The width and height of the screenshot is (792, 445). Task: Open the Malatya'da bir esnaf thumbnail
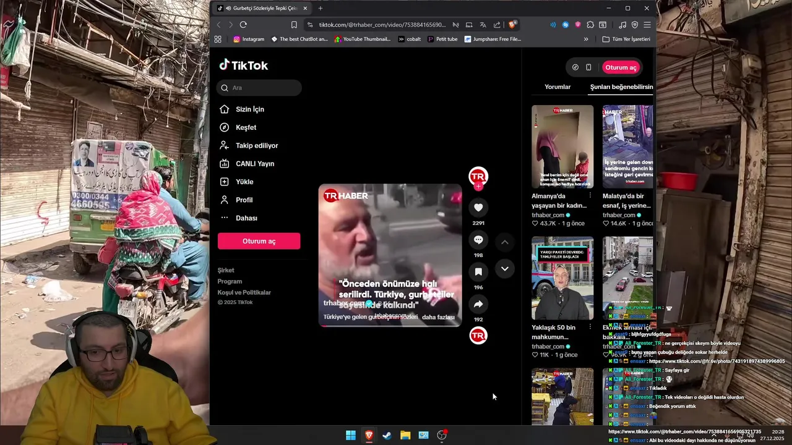(627, 146)
